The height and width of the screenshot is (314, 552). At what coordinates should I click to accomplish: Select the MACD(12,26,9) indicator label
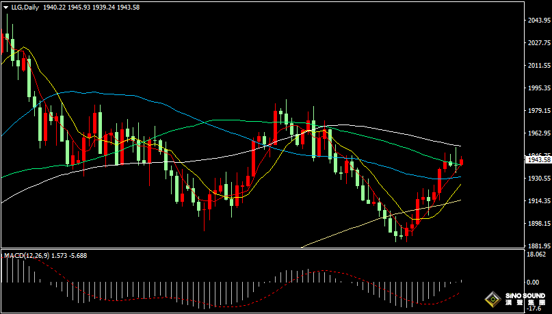tap(27, 255)
